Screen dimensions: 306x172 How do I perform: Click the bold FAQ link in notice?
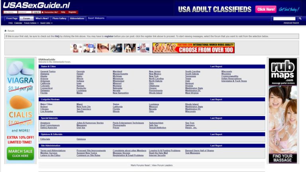point(57,36)
